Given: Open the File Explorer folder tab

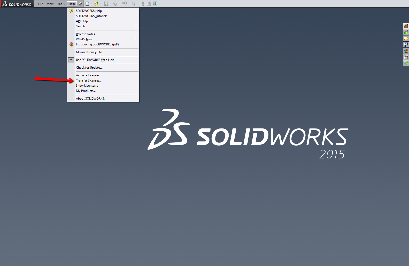Looking at the screenshot, I should (406, 38).
